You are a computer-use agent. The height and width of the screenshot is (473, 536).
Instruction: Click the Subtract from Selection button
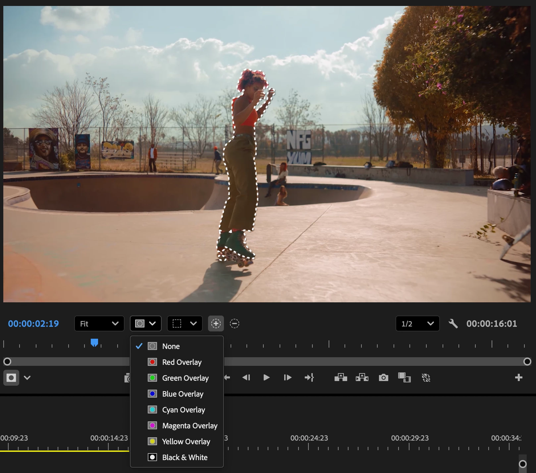235,323
